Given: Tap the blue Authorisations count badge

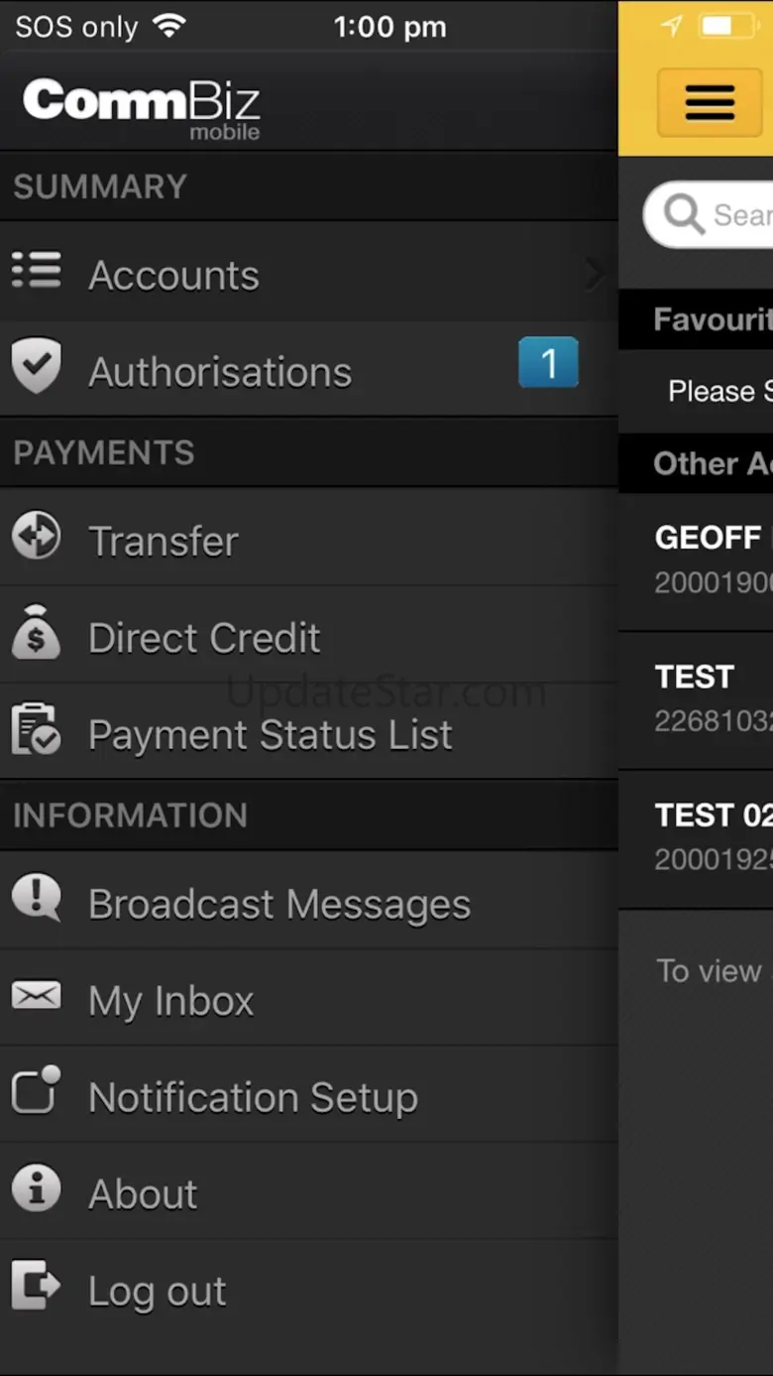Looking at the screenshot, I should pyautogui.click(x=548, y=362).
